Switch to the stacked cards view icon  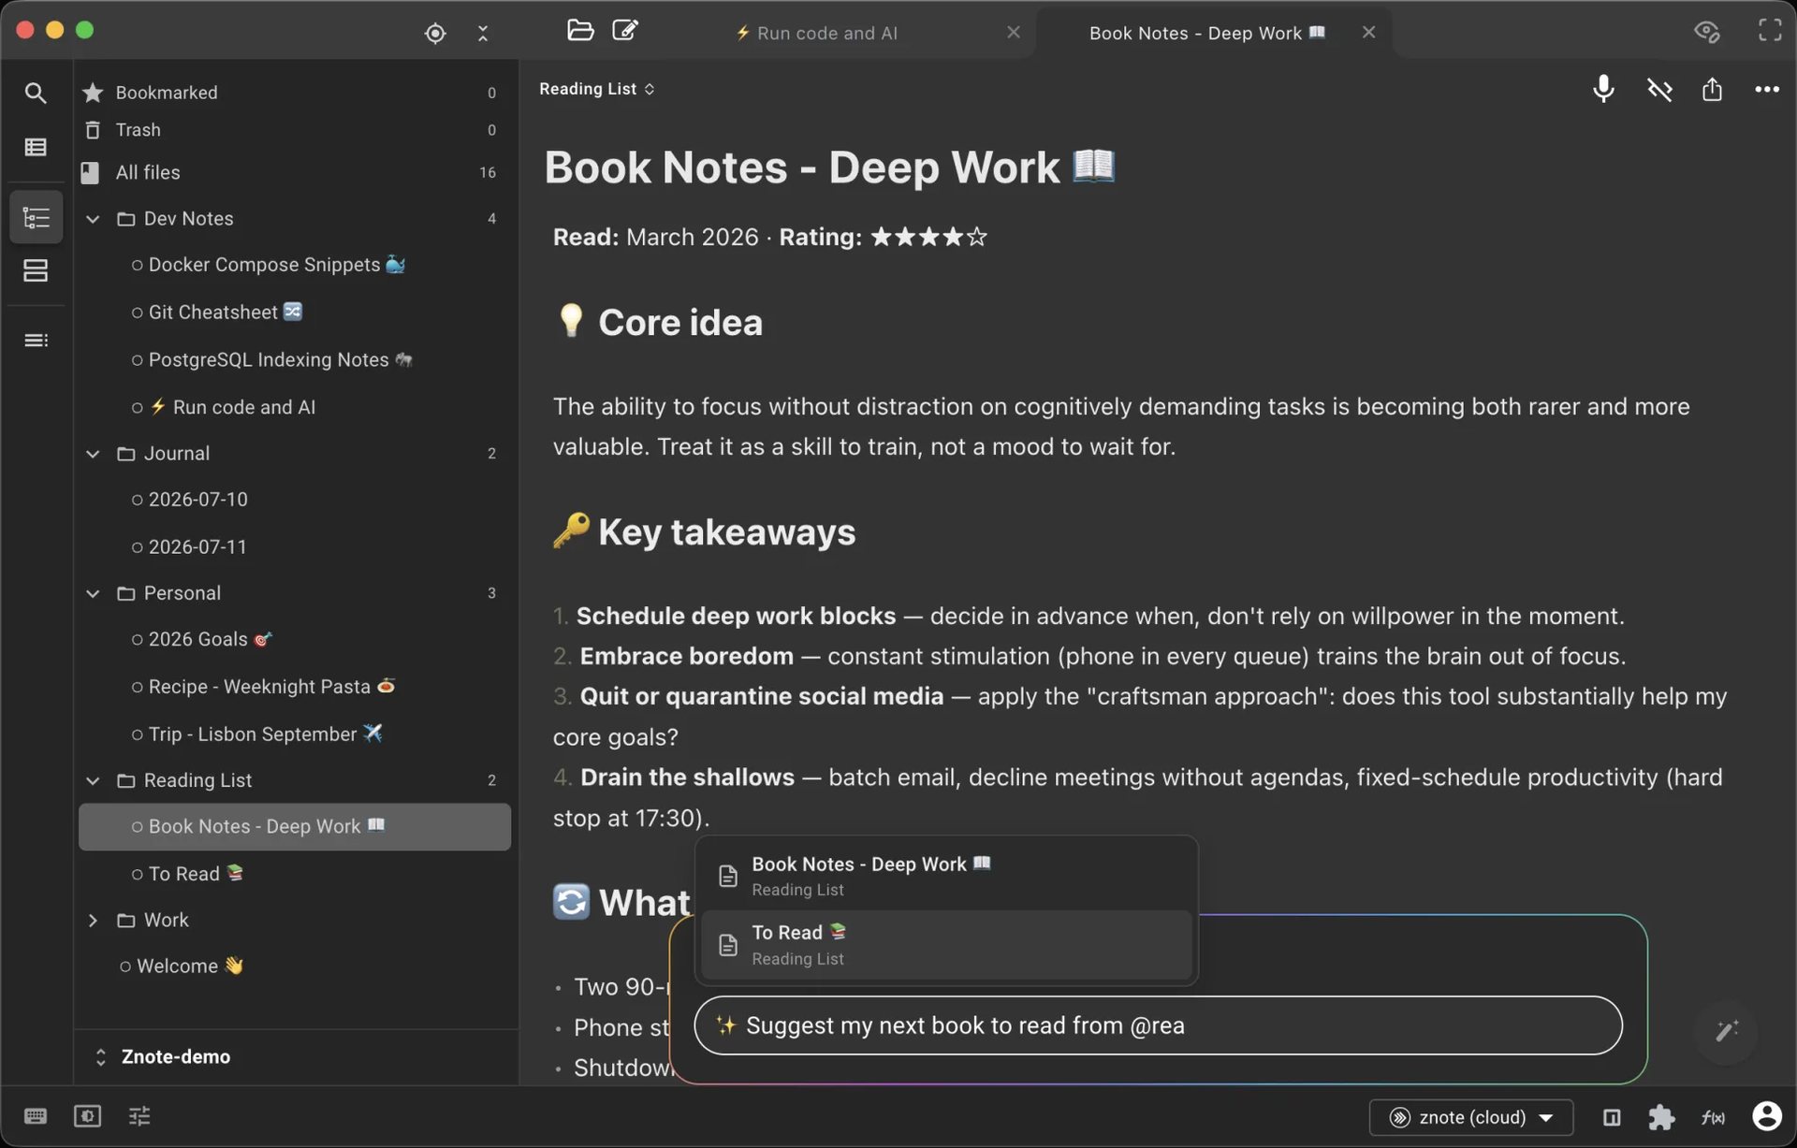pyautogui.click(x=36, y=270)
